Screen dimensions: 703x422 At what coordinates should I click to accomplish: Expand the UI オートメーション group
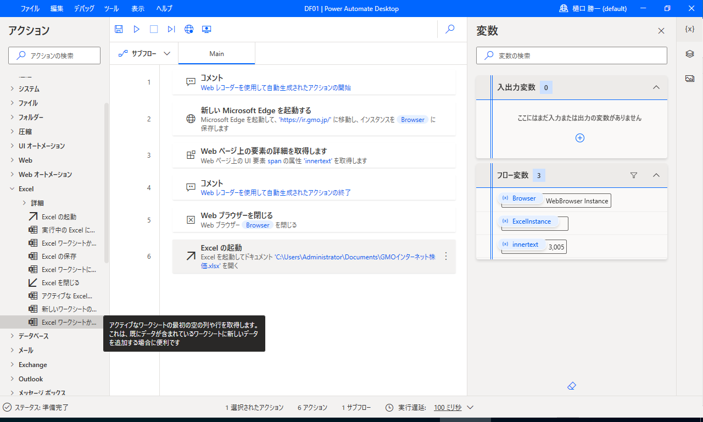[x=13, y=146]
